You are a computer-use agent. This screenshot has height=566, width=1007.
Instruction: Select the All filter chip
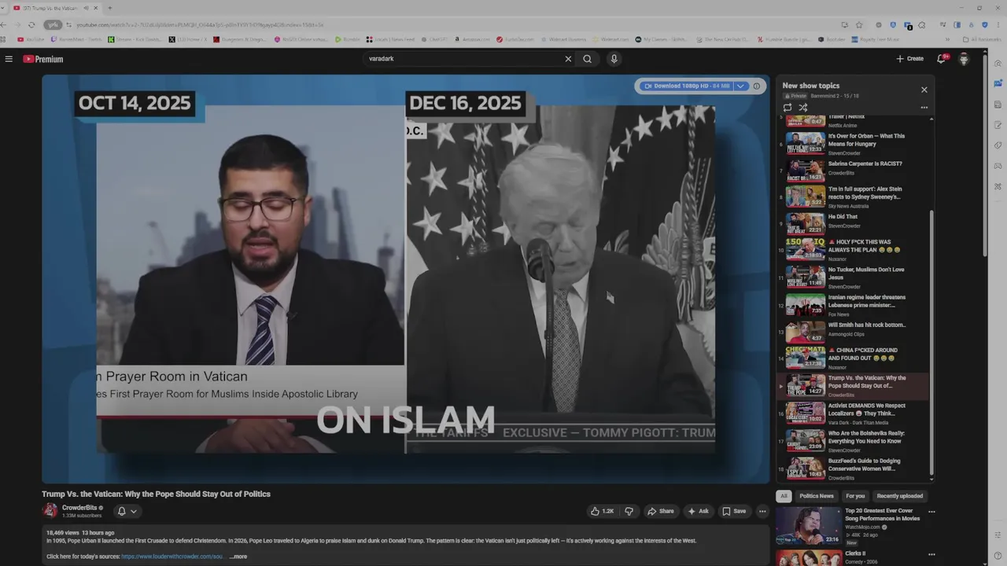[784, 496]
